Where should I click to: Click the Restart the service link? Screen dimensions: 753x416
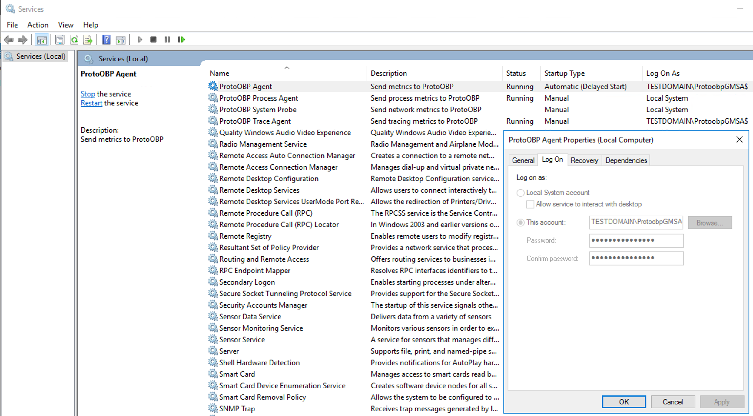[91, 103]
